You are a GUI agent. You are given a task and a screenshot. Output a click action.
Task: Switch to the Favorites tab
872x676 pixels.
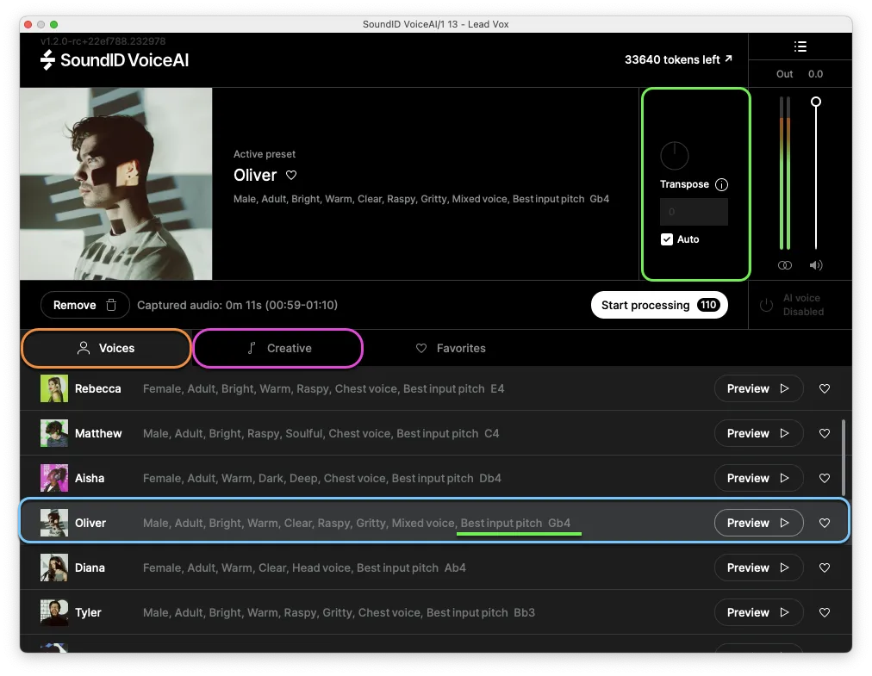[451, 348]
